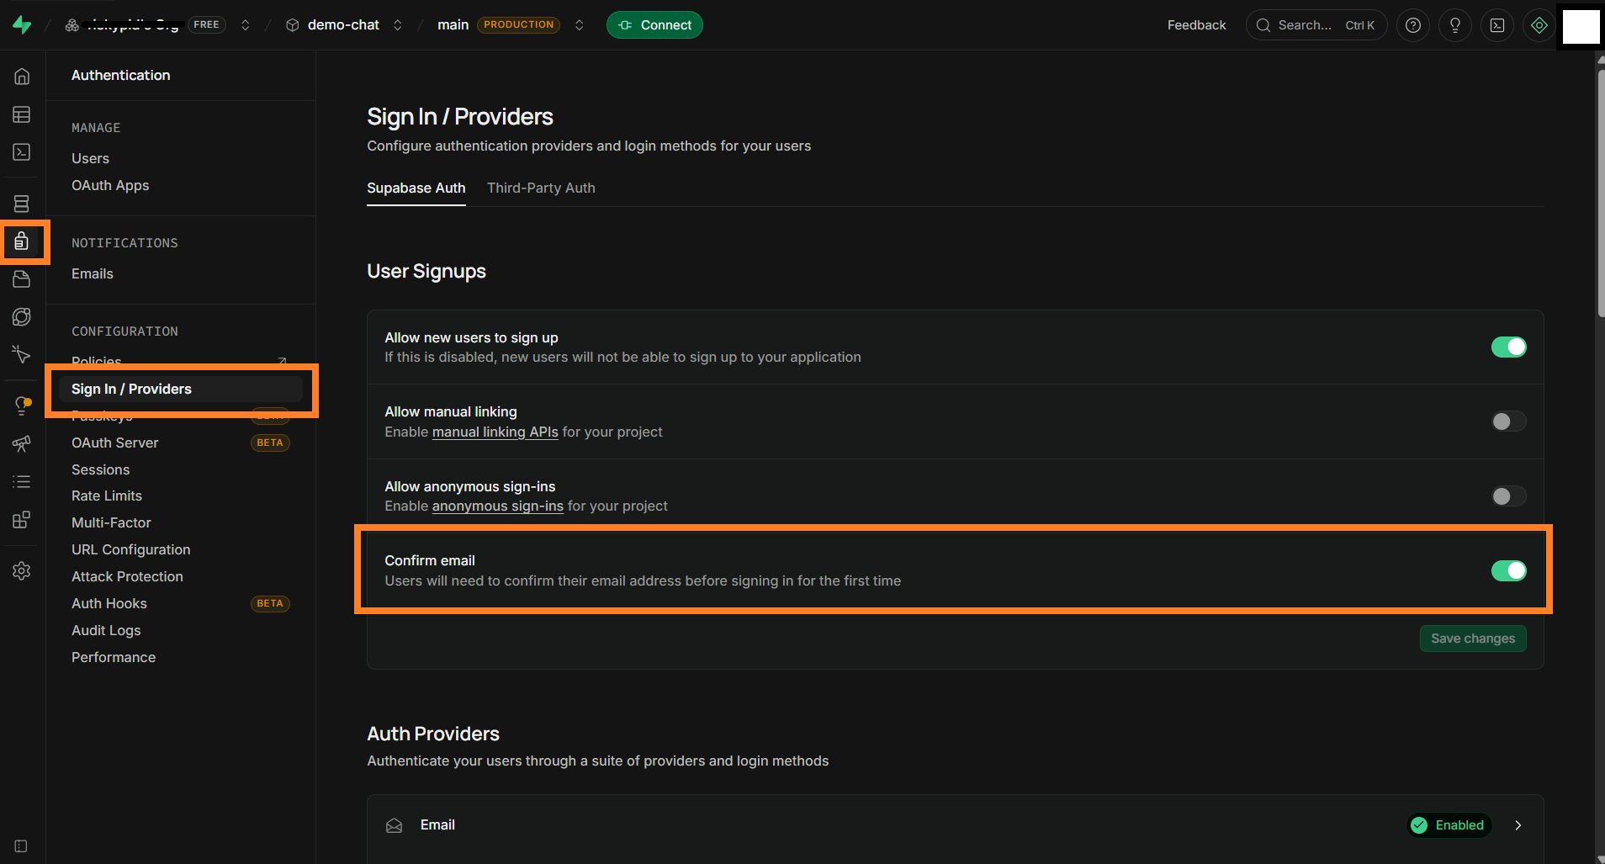Open Emails under Notifications
This screenshot has width=1605, height=864.
click(93, 273)
